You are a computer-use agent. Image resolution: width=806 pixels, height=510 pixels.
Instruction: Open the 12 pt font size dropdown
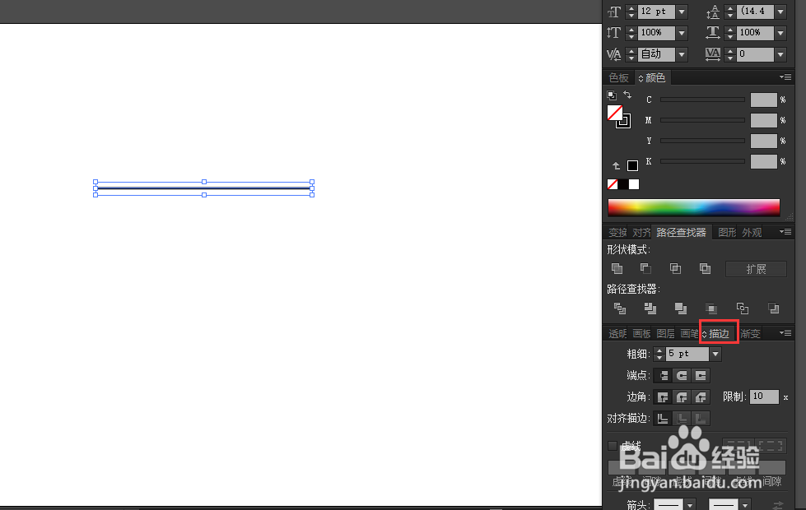(x=683, y=12)
